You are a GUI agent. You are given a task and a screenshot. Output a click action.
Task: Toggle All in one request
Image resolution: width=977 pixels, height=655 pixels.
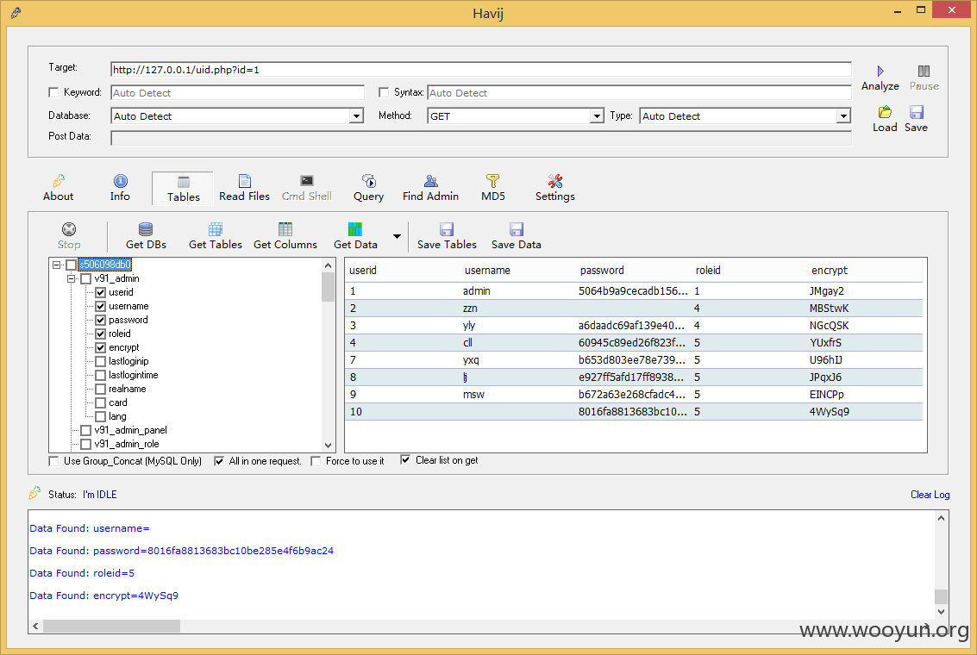pos(219,461)
